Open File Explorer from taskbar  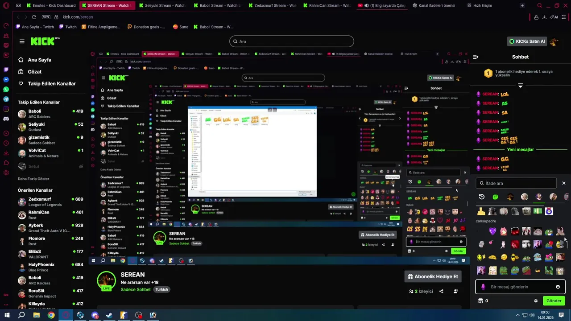[36, 315]
